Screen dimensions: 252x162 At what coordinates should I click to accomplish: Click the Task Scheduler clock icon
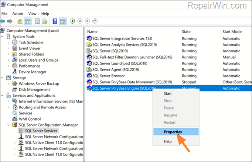15,42
